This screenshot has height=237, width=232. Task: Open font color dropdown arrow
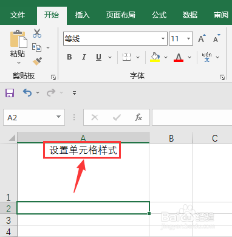coord(189,57)
